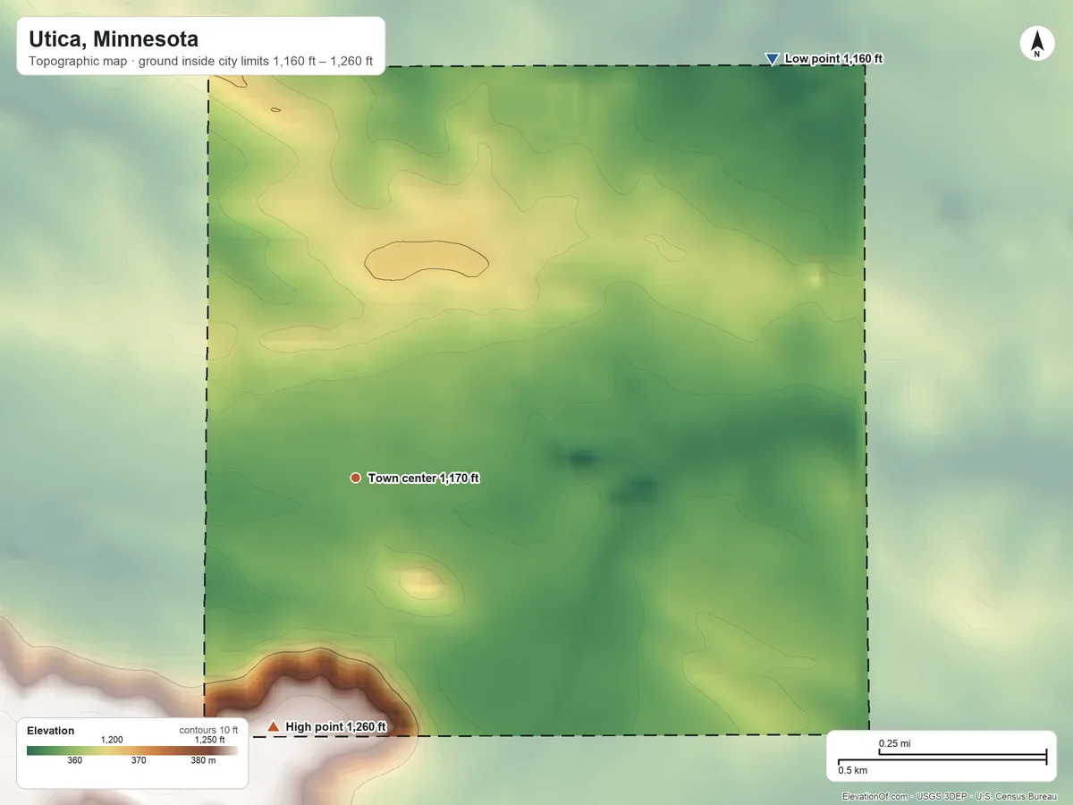Click the 1,250 ft legend tick label
The width and height of the screenshot is (1073, 805).
pos(209,740)
